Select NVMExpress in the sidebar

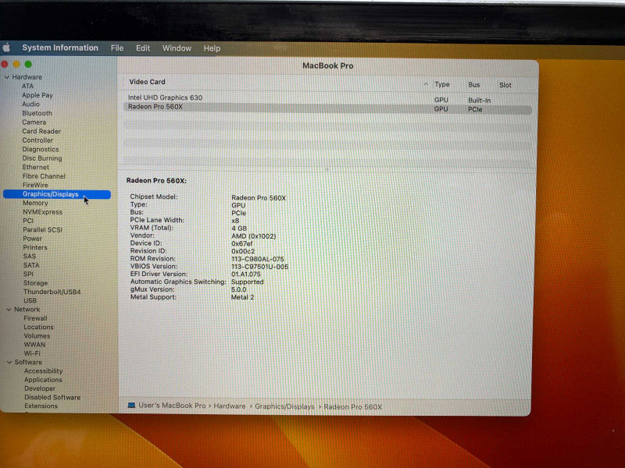pos(43,211)
